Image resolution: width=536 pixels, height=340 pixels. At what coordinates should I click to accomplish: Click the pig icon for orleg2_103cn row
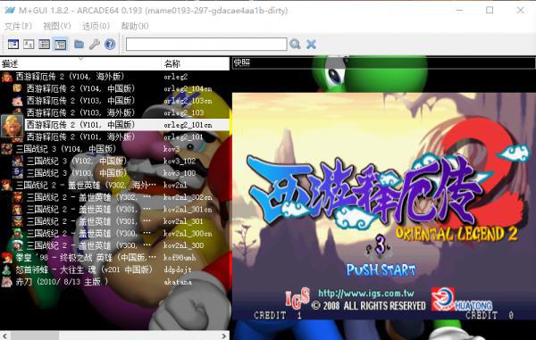(18, 101)
